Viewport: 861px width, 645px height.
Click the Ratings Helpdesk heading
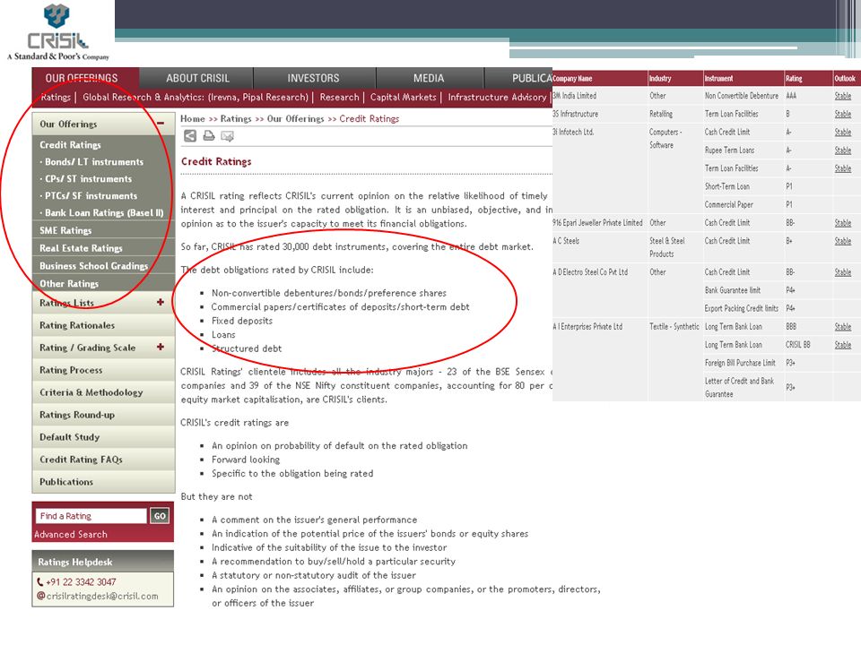point(75,563)
